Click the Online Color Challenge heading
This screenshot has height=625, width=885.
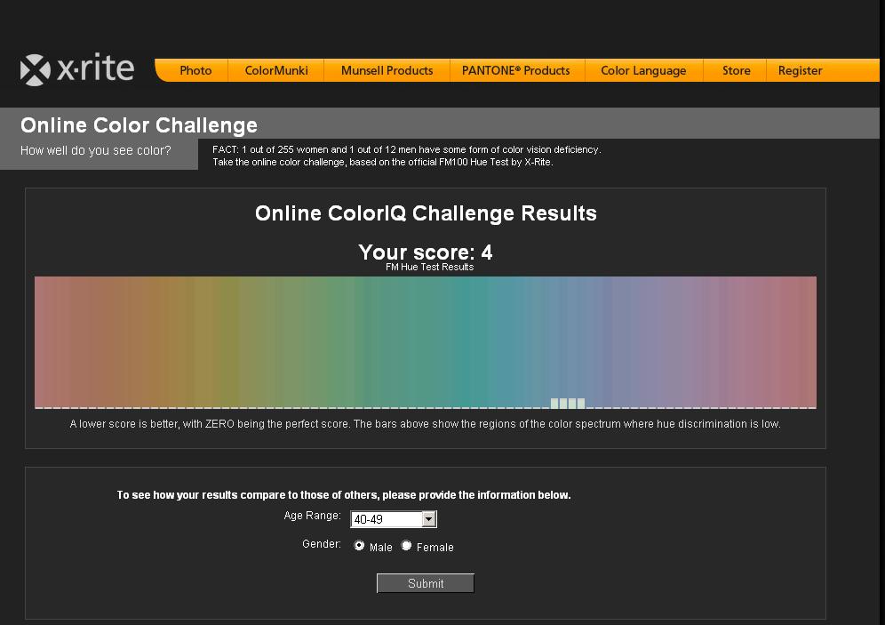pyautogui.click(x=139, y=125)
